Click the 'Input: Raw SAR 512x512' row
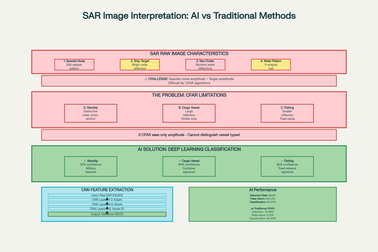The image size is (378, 252). [107, 195]
